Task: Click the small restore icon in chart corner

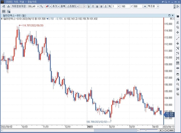Action: (171, 19)
